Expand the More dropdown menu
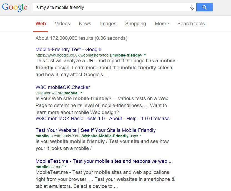The width and height of the screenshot is (231, 191). click(x=162, y=24)
